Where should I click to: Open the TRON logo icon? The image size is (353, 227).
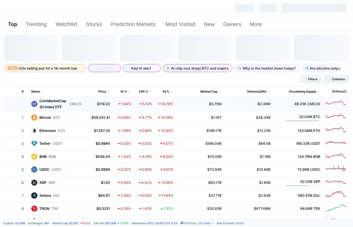pyautogui.click(x=34, y=209)
